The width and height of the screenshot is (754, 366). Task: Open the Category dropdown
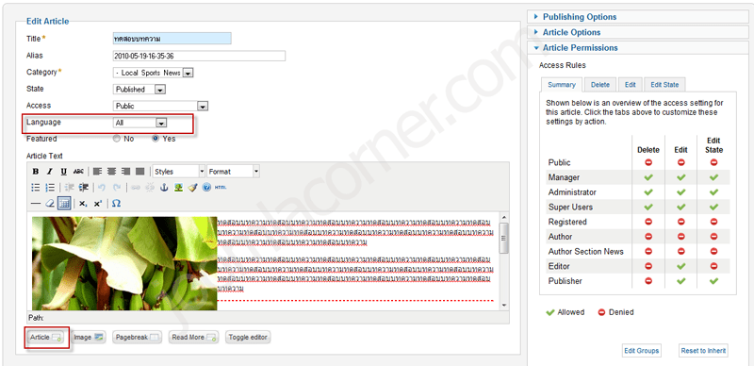click(x=153, y=73)
